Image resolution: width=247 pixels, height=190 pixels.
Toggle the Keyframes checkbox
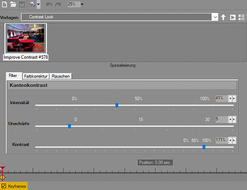click(x=3, y=186)
